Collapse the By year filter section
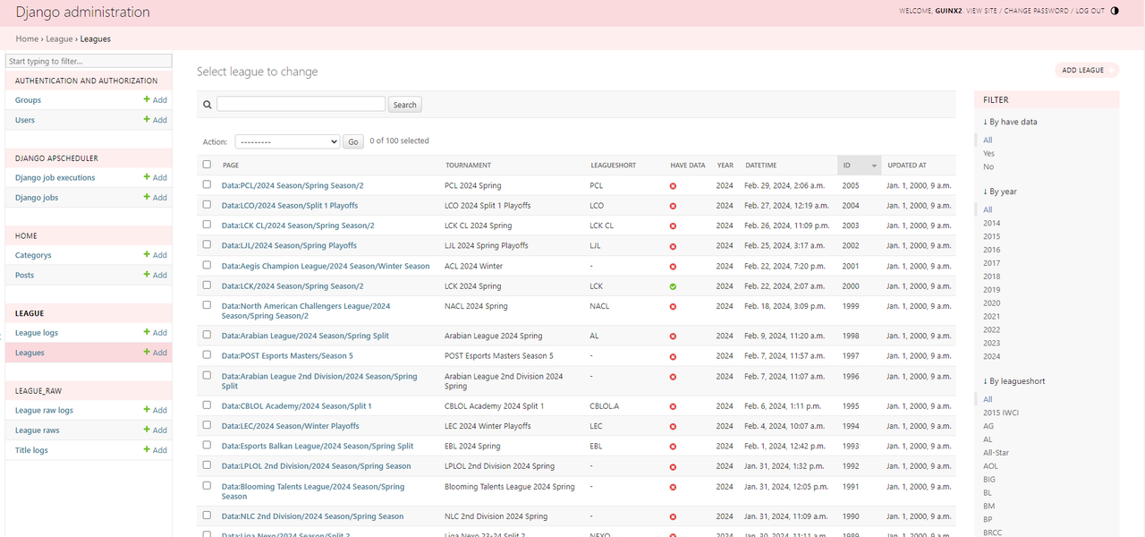1145x537 pixels. tap(1000, 192)
